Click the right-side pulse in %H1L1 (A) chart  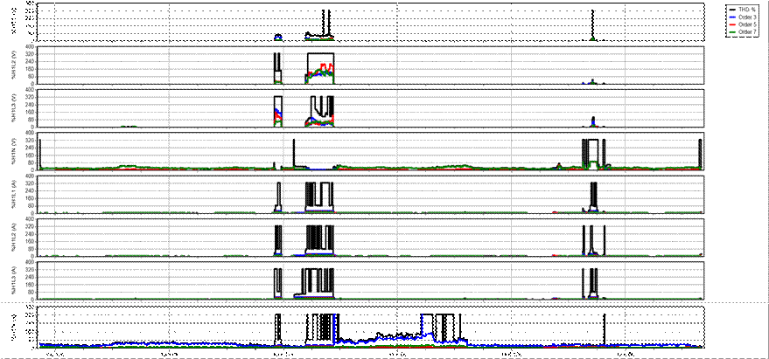(593, 194)
